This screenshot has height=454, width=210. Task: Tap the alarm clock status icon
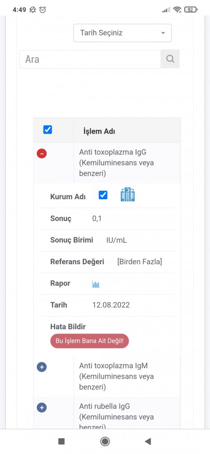point(43,9)
